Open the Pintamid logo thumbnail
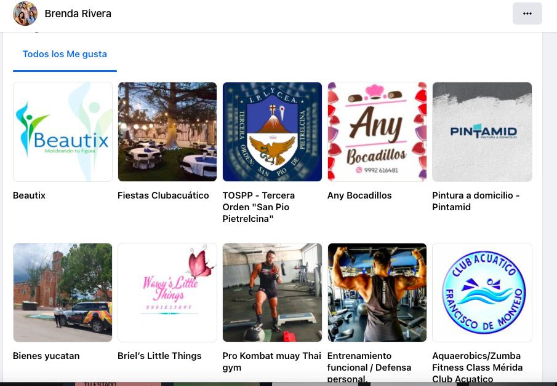The height and width of the screenshot is (386, 557). (482, 132)
